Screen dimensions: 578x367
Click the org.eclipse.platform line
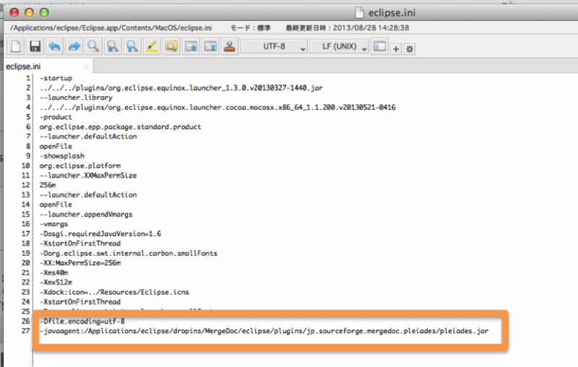[80, 166]
